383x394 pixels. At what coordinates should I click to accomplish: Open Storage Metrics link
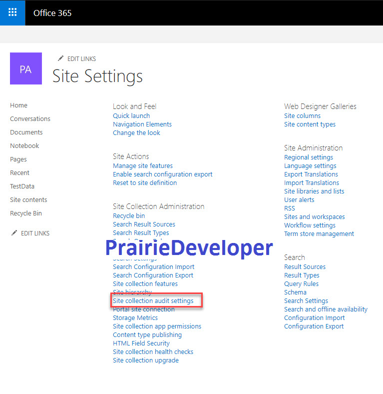tap(135, 318)
